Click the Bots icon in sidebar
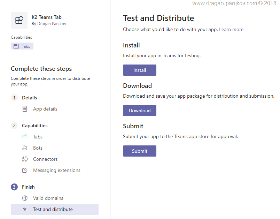The image size is (280, 219). pos(25,148)
